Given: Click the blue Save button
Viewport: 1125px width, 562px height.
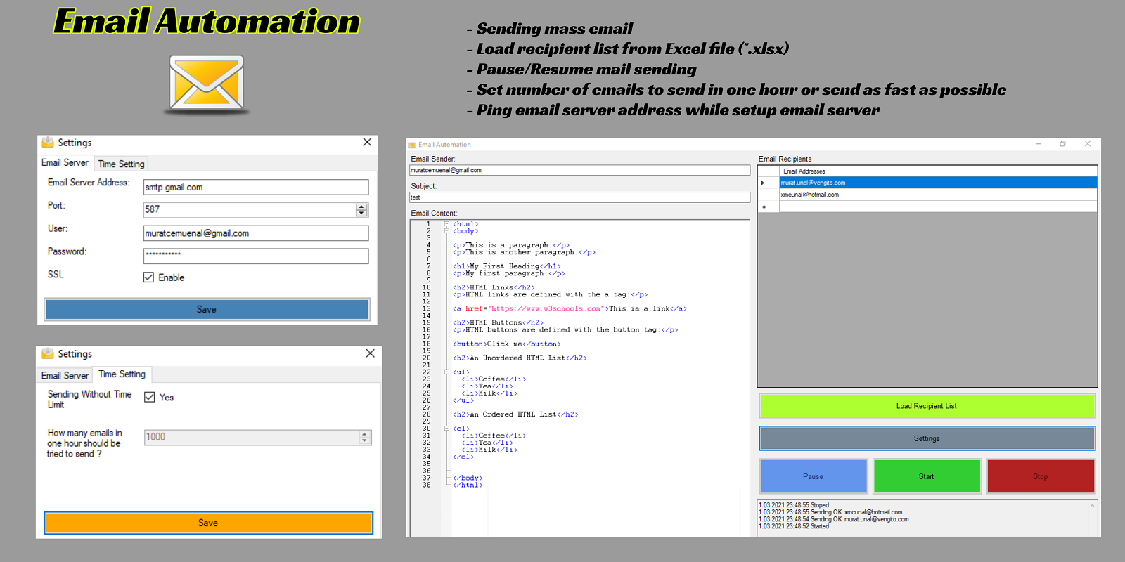Looking at the screenshot, I should click(207, 309).
